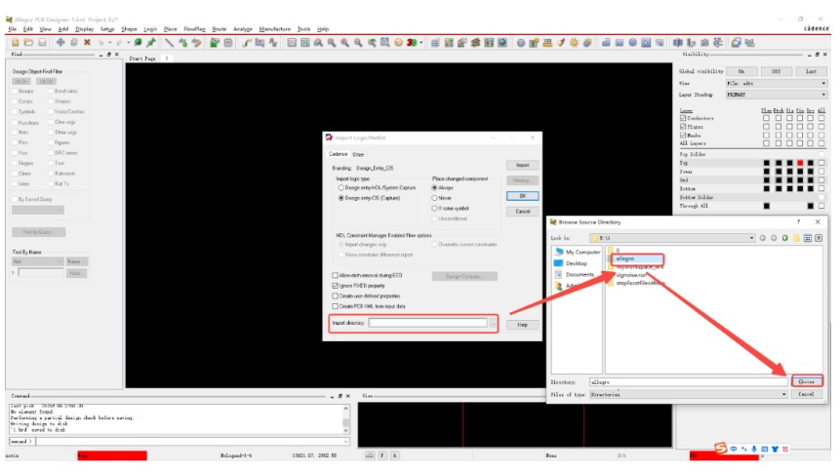The height and width of the screenshot is (474, 840).
Task: Click first color swatch in Through All row
Action: 767,206
